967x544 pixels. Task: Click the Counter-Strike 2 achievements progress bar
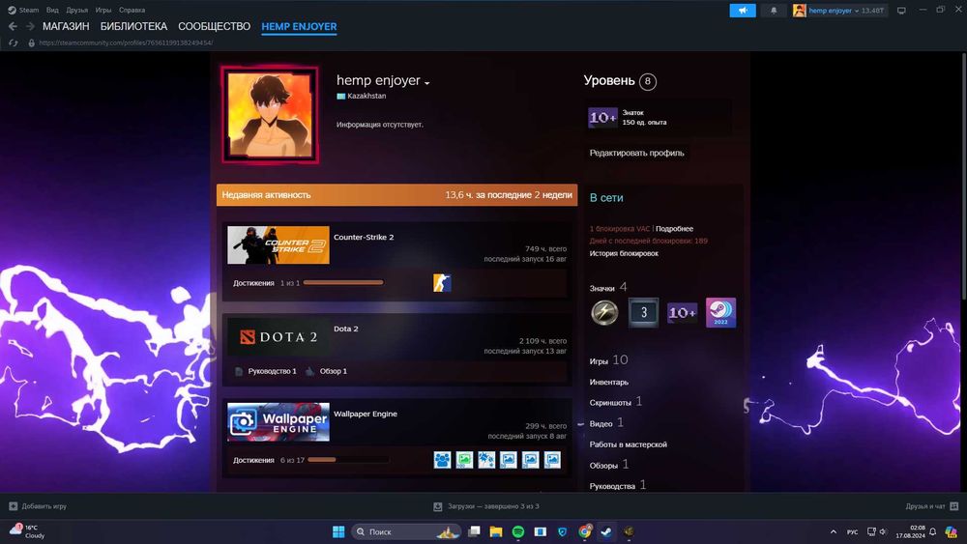pyautogui.click(x=343, y=283)
